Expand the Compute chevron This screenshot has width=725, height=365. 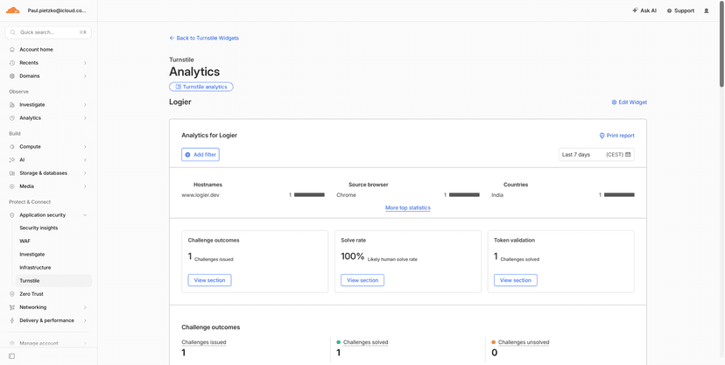point(85,146)
